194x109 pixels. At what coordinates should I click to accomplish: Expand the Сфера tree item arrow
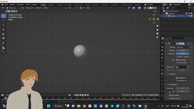tap(166, 16)
